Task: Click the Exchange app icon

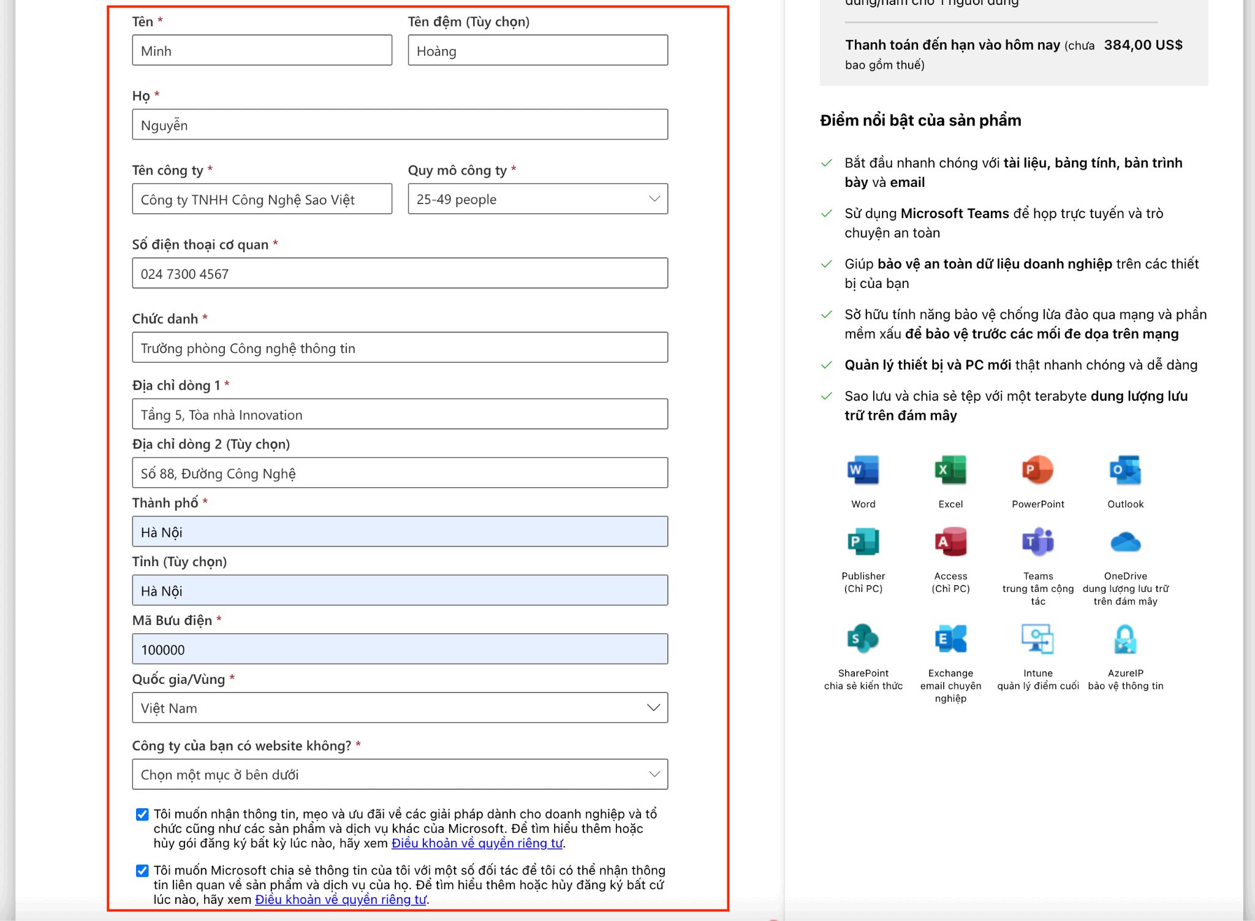Action: 950,639
